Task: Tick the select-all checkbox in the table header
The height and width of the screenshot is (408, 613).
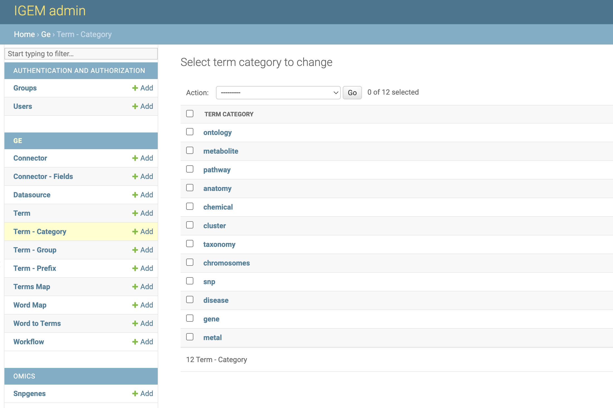Action: 190,114
